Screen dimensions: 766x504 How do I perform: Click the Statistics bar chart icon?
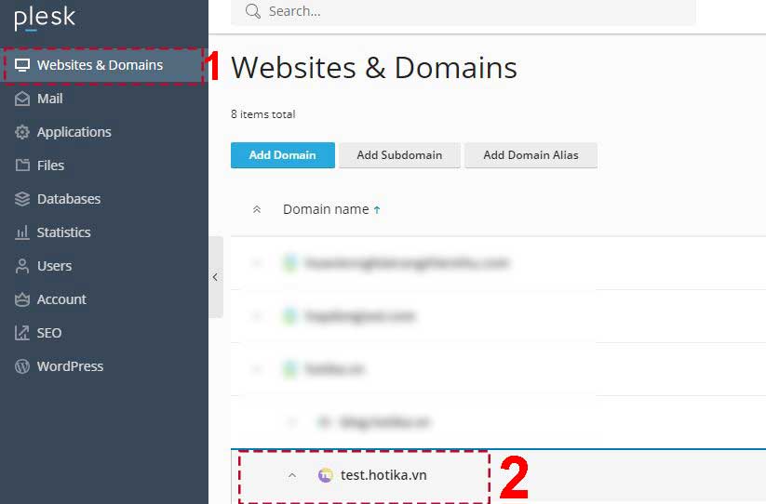22,232
